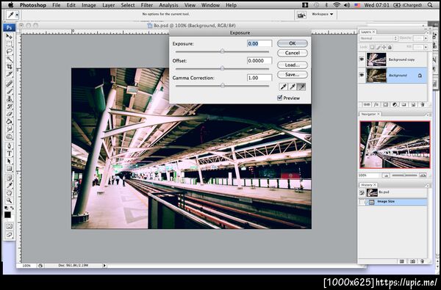441x290 pixels.
Task: Toggle Quick Mask mode
Action: [10, 226]
